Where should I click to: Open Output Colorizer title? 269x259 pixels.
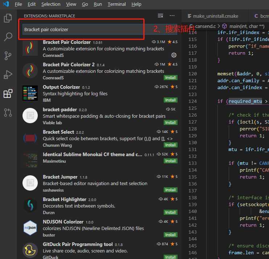coord(61,87)
